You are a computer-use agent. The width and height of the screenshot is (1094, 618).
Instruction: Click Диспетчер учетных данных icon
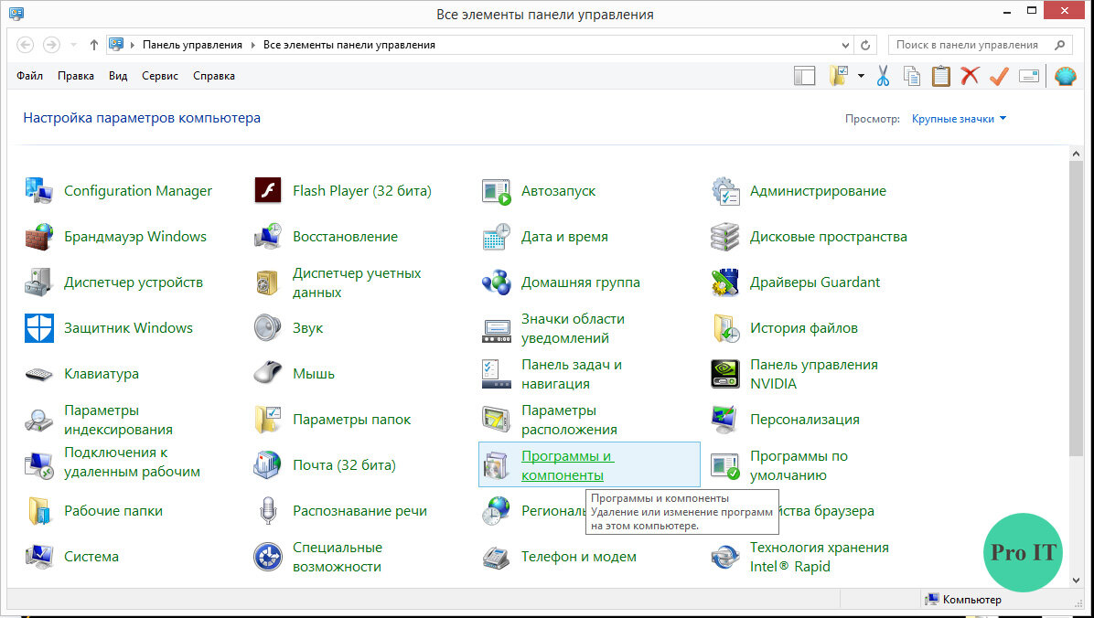click(x=267, y=282)
